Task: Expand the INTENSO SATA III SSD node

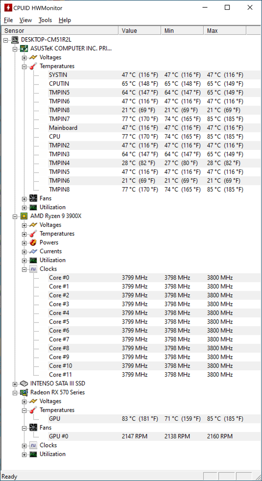Action: click(x=15, y=384)
